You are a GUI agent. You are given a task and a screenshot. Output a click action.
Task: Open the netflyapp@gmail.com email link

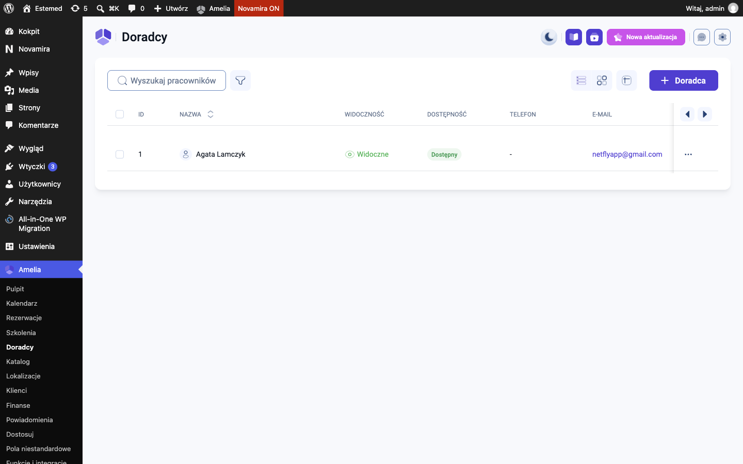coord(627,154)
